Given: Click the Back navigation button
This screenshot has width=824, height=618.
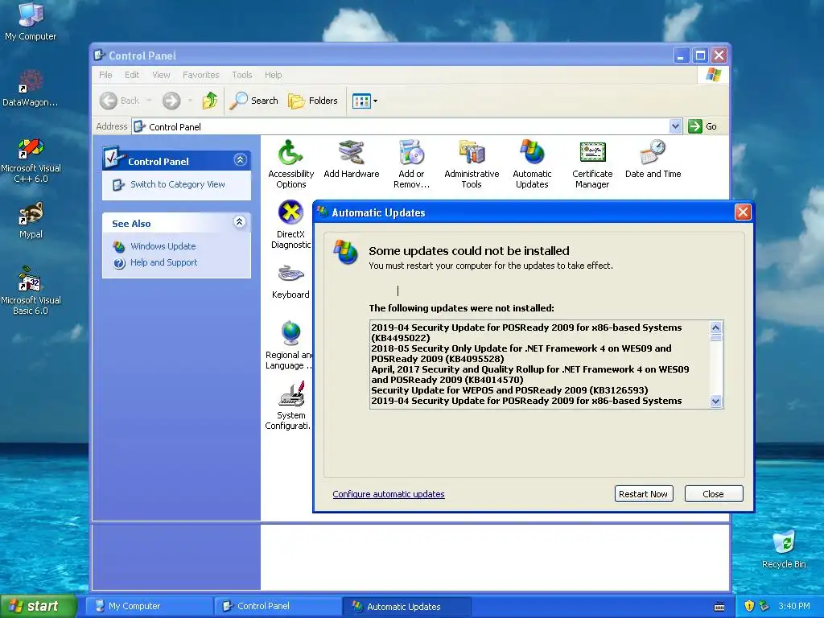Looking at the screenshot, I should [121, 101].
